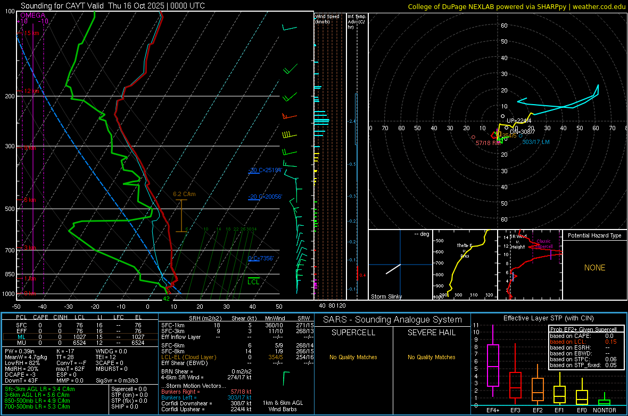Click the 'SigSvr = 0 m3/s3' value
The image size is (628, 416).
[117, 380]
